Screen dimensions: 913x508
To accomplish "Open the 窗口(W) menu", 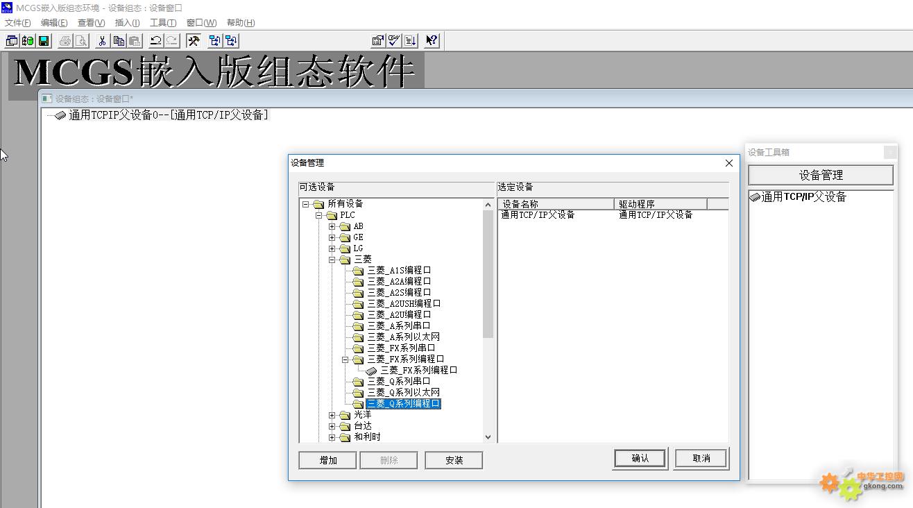I will (x=201, y=23).
